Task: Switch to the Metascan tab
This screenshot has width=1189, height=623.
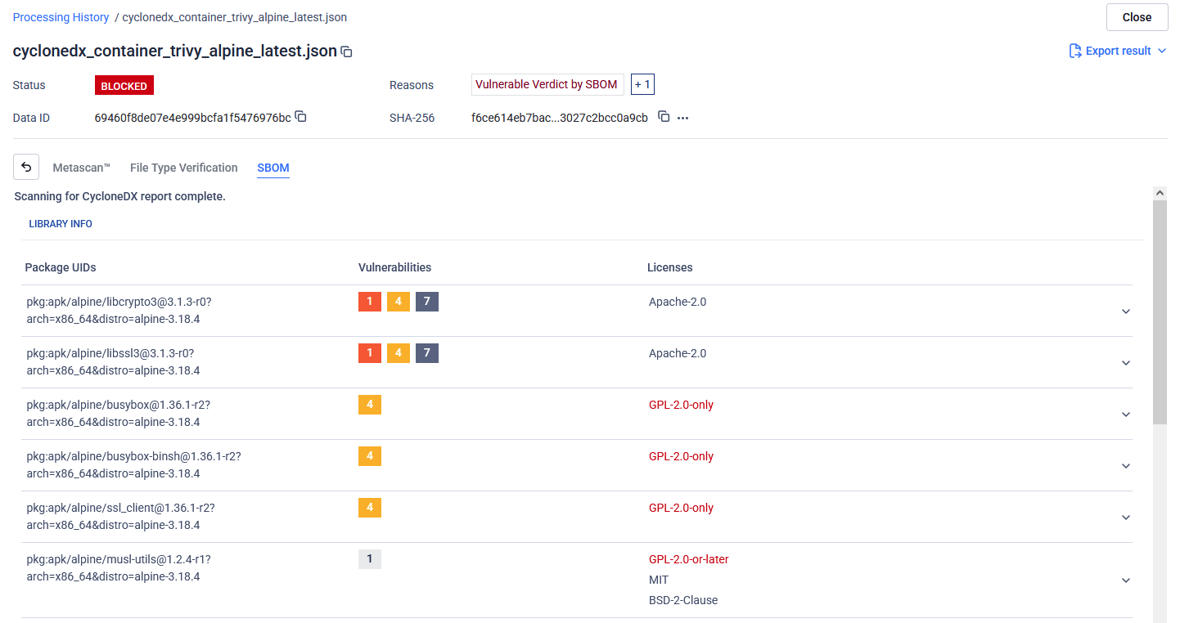Action: (81, 168)
